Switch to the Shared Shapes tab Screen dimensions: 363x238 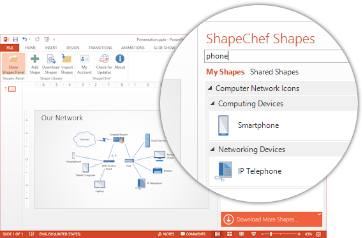(x=274, y=72)
